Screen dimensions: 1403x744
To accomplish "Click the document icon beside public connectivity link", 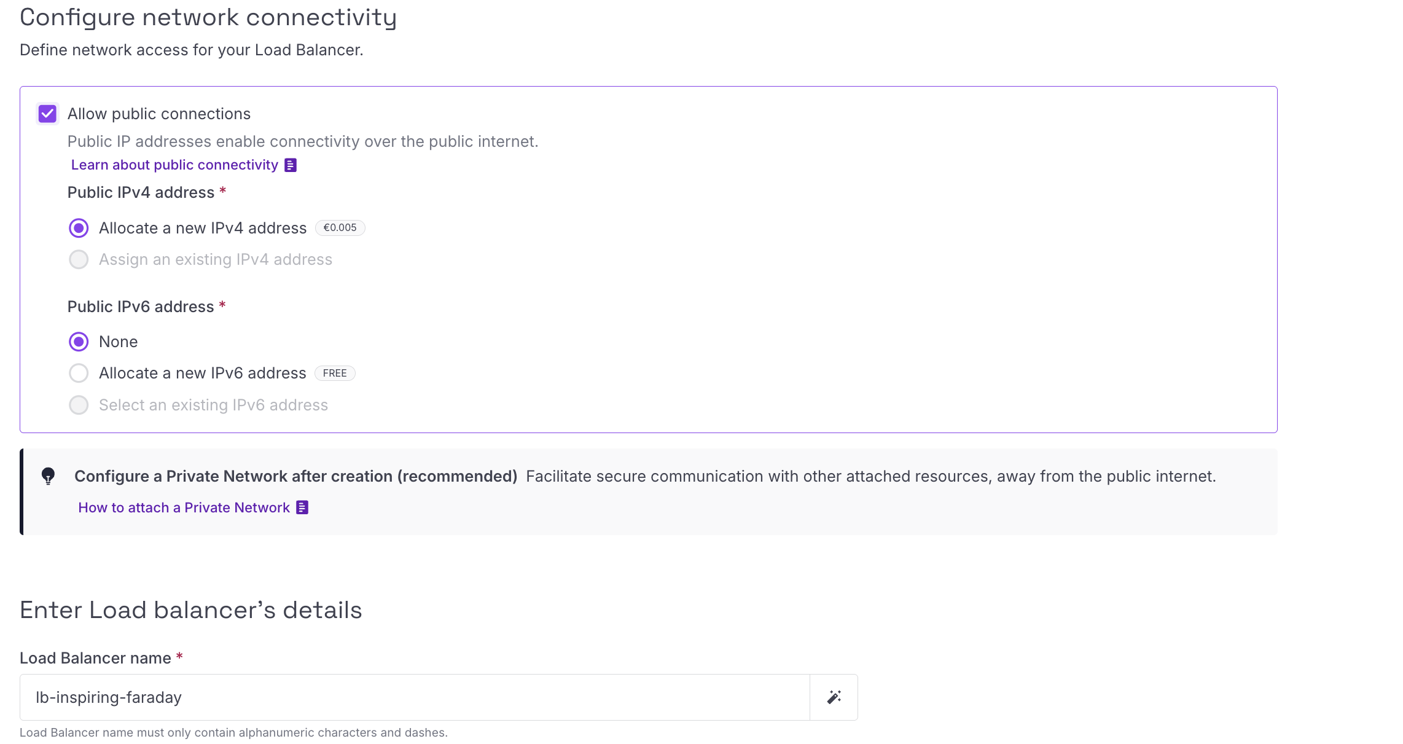I will pyautogui.click(x=291, y=165).
